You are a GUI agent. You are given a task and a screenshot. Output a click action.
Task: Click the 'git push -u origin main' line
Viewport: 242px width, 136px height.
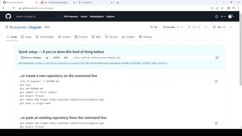[x=35, y=103]
